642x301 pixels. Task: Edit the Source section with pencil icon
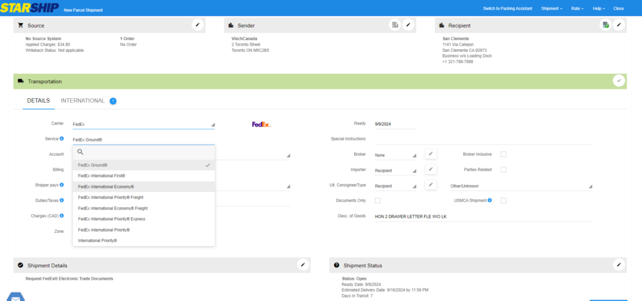click(197, 25)
